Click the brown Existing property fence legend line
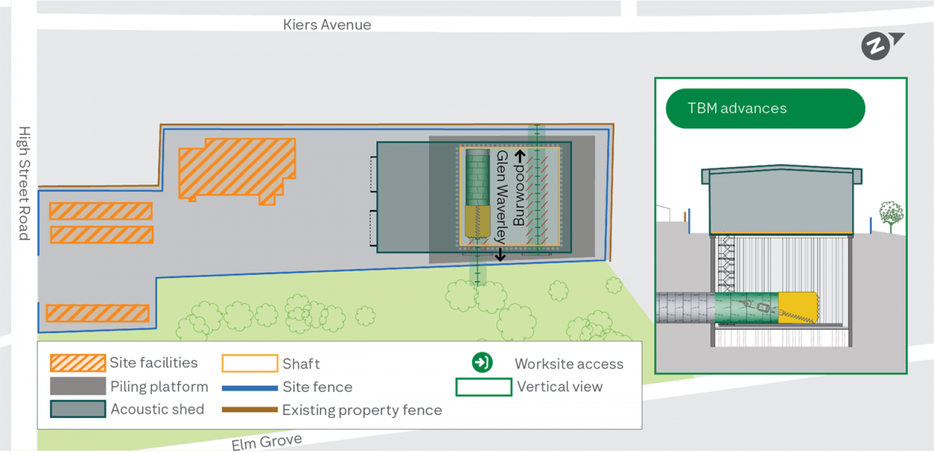 coord(250,410)
